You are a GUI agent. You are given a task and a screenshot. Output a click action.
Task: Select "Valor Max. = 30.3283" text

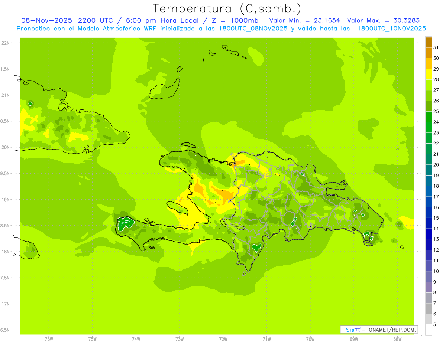tap(384, 20)
